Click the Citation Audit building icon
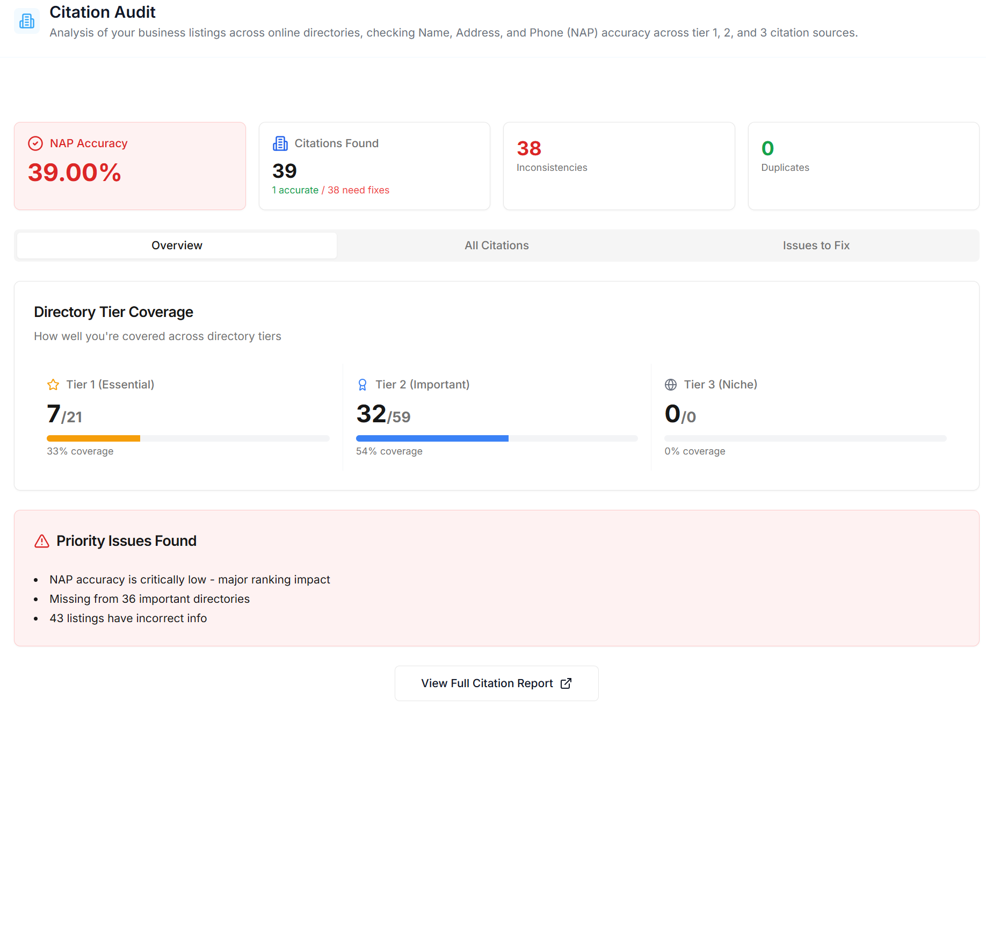Image resolution: width=986 pixels, height=930 pixels. (26, 20)
